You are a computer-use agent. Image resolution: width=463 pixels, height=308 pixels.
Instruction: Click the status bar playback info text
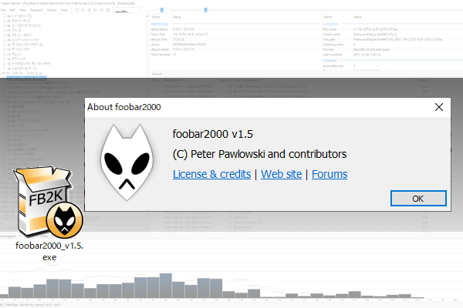tap(31, 305)
